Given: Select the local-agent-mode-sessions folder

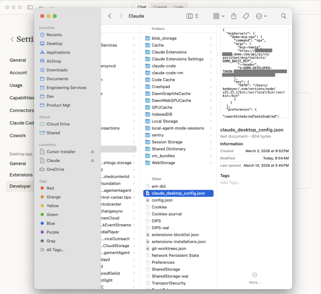Looking at the screenshot, I should pos(178,128).
